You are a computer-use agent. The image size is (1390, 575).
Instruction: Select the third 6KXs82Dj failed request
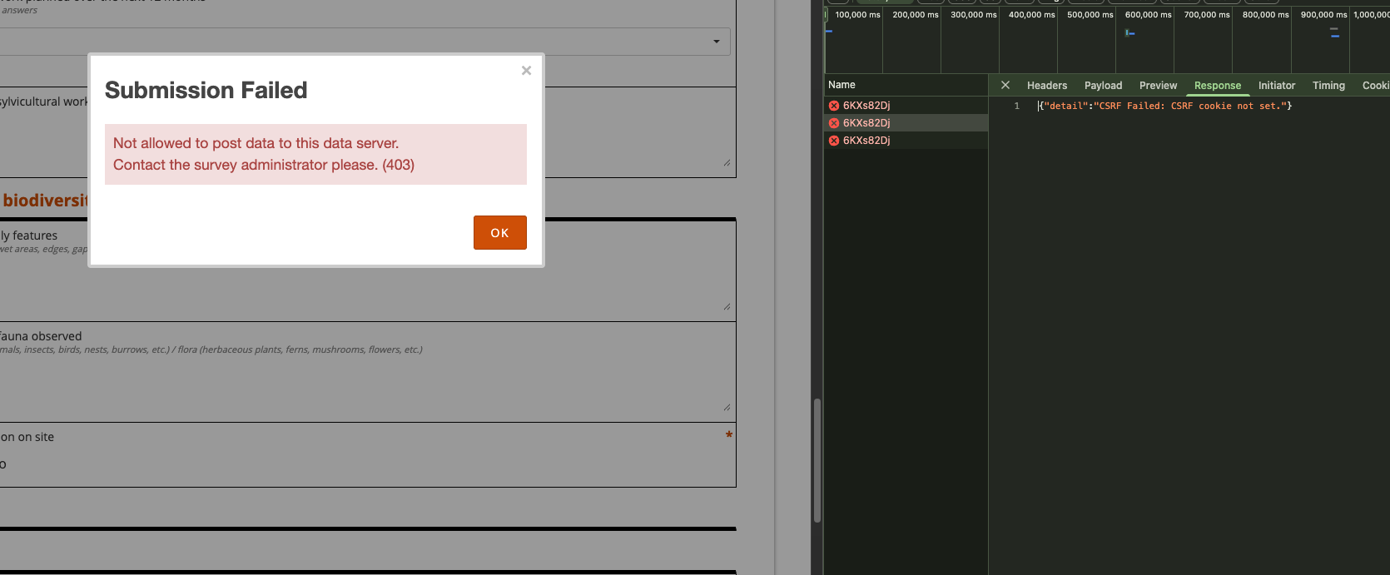click(866, 141)
